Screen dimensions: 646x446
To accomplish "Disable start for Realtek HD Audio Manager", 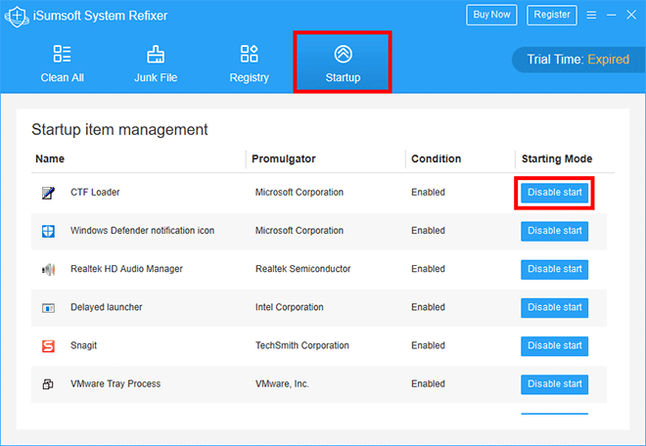I will pos(555,269).
